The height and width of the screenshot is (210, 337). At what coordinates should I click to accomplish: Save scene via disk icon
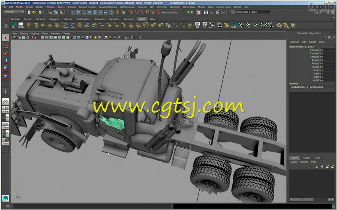pyautogui.click(x=40, y=13)
